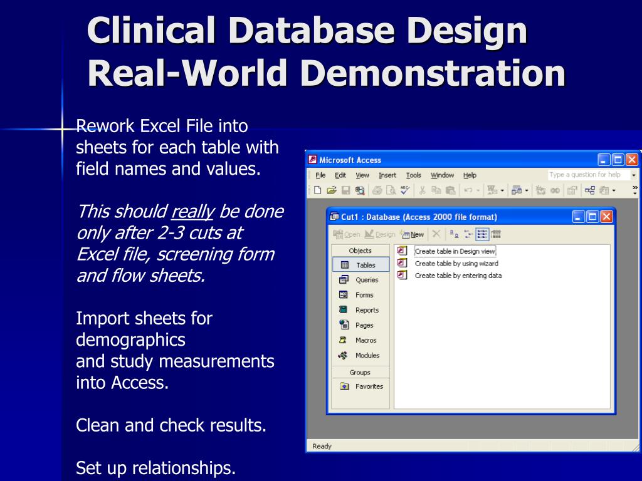Open the File menu

320,175
